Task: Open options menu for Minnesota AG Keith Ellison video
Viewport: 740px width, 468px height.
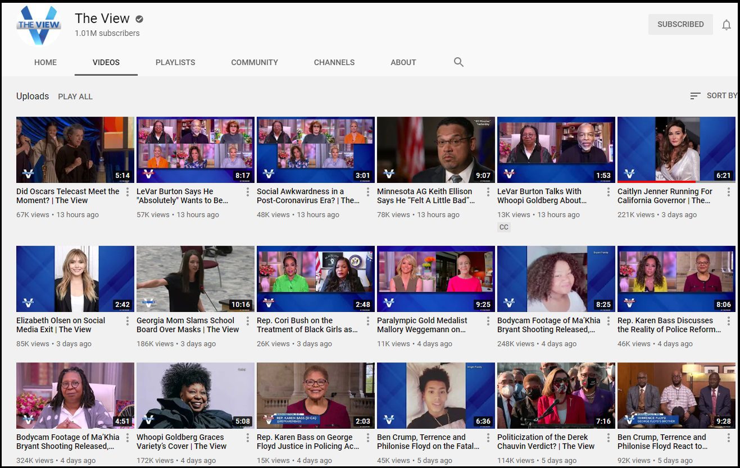Action: click(488, 192)
